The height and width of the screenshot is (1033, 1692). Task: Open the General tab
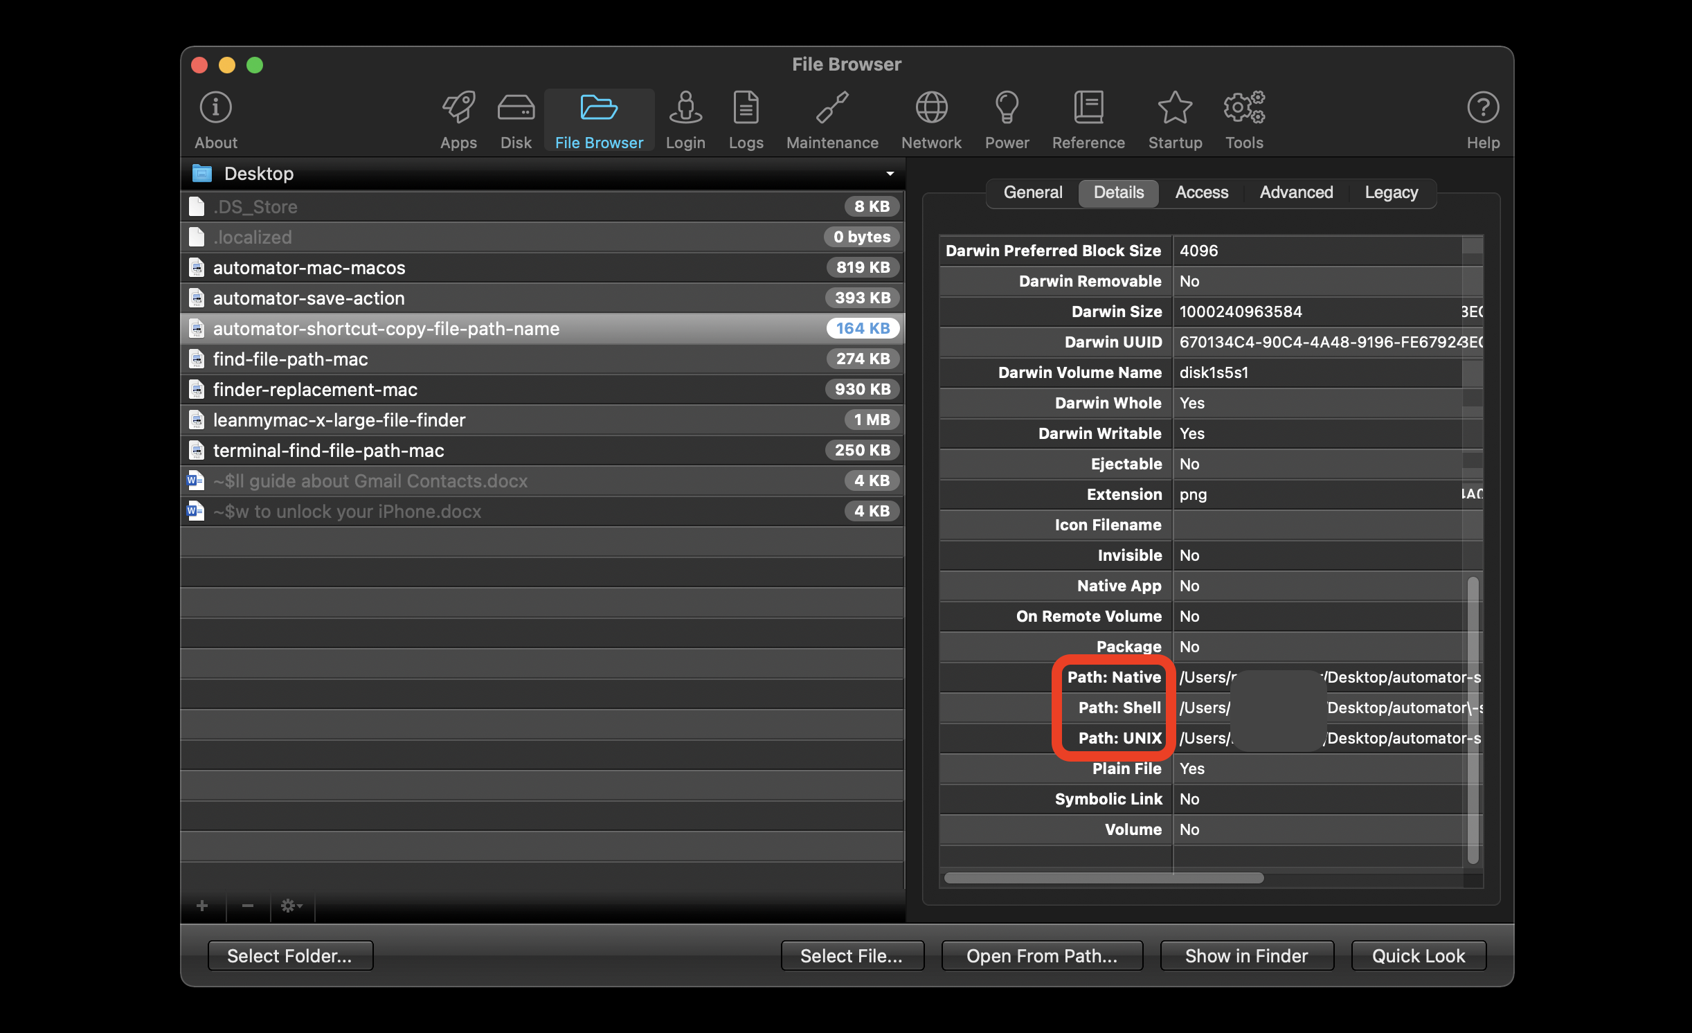click(1032, 192)
